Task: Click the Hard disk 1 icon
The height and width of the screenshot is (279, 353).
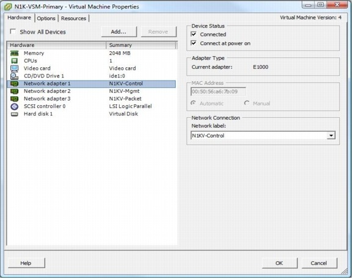Action: coord(15,114)
